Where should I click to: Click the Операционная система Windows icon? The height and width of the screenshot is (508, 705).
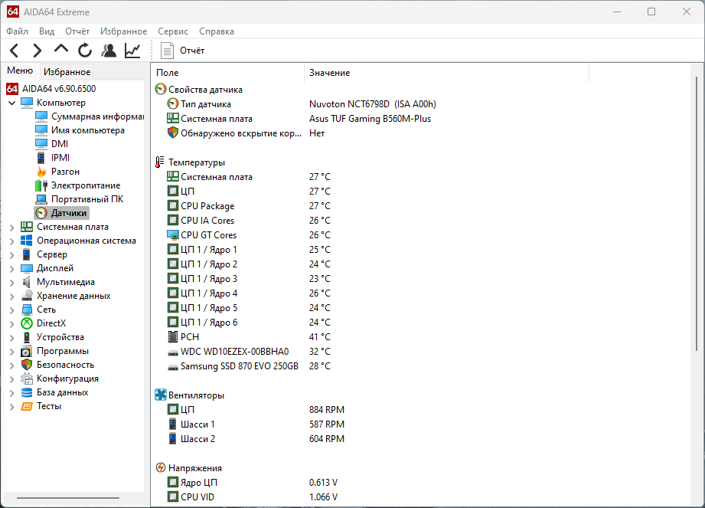pos(27,241)
